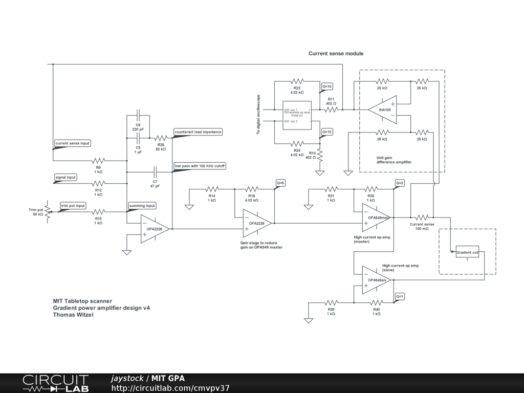524x393 pixels.
Task: Click the INA105 difference amplifier symbol
Action: (383, 110)
